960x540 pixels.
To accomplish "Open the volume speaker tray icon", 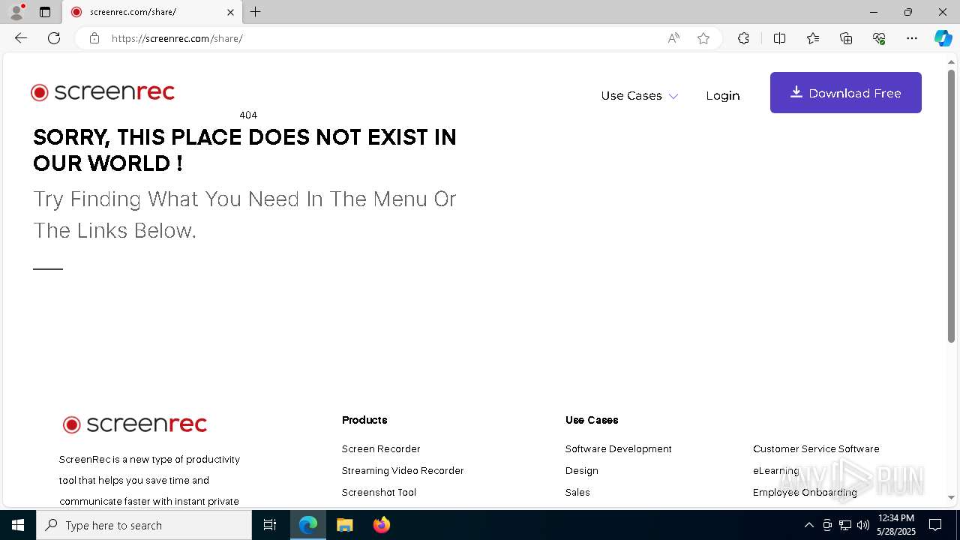I will [x=863, y=525].
